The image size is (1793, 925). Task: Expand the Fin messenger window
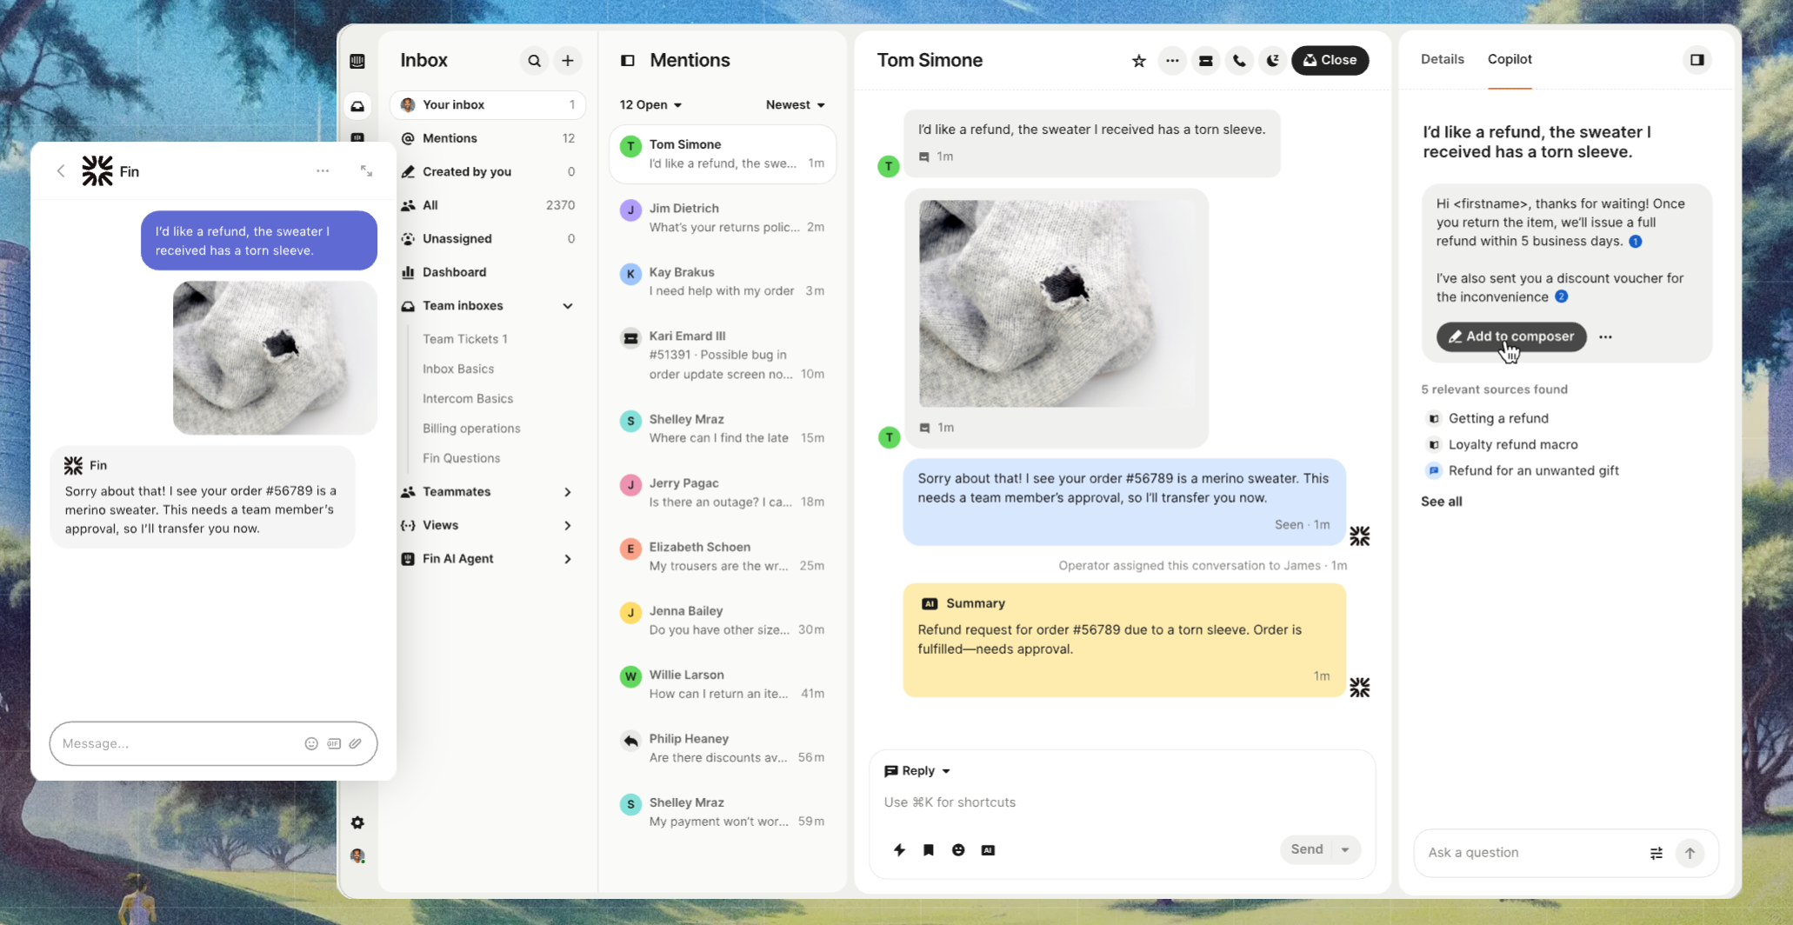pyautogui.click(x=366, y=171)
